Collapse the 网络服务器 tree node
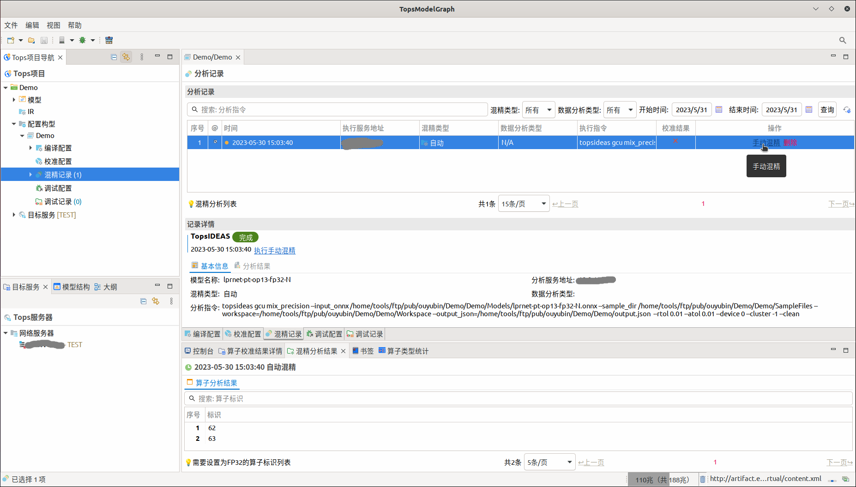The width and height of the screenshot is (856, 487). click(x=6, y=333)
